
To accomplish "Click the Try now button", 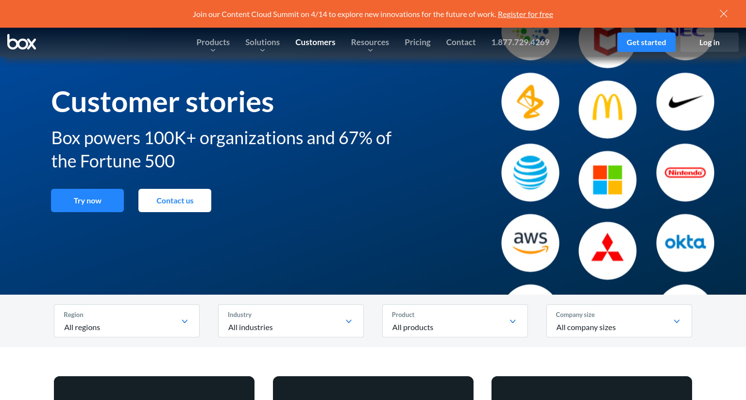I will tap(87, 200).
